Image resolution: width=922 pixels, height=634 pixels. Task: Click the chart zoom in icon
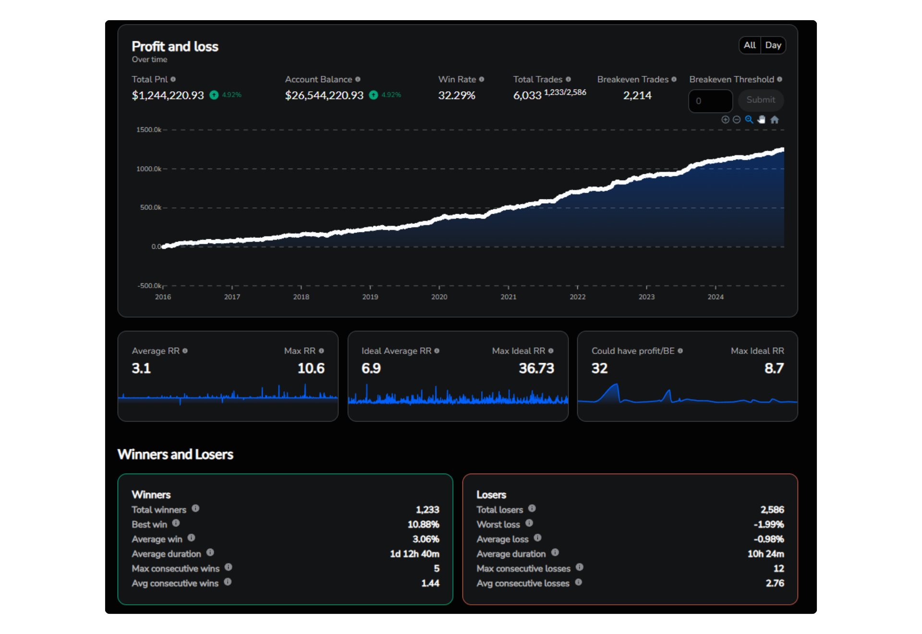(725, 120)
